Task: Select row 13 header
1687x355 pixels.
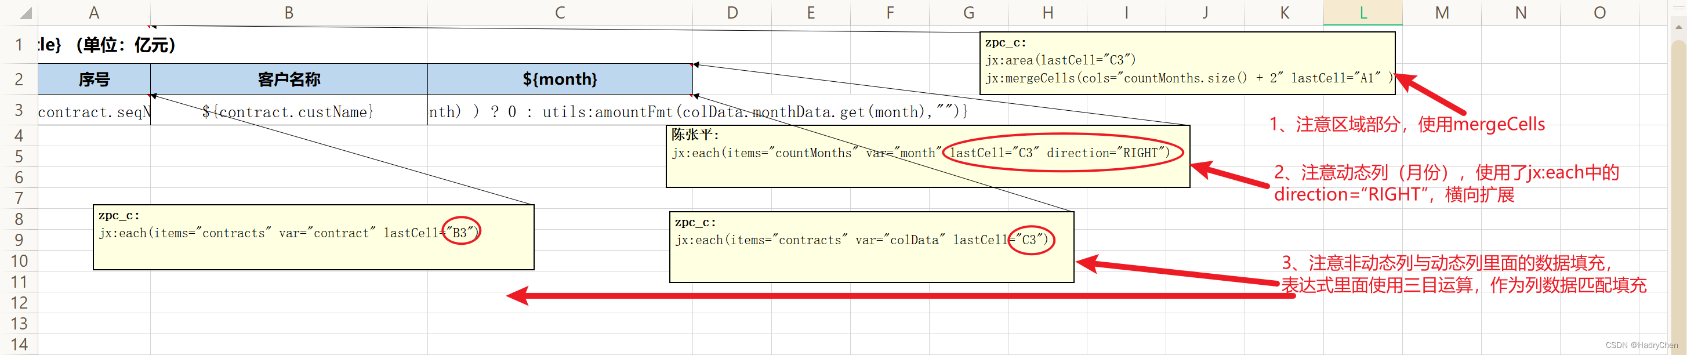Action: 19,324
